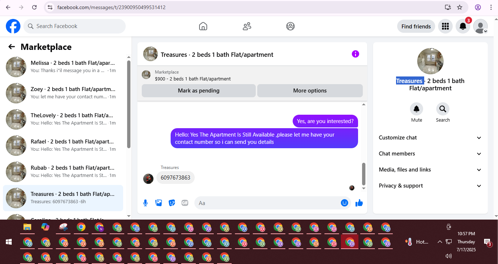The width and height of the screenshot is (498, 264).
Task: Click Mark as pending
Action: 199,91
